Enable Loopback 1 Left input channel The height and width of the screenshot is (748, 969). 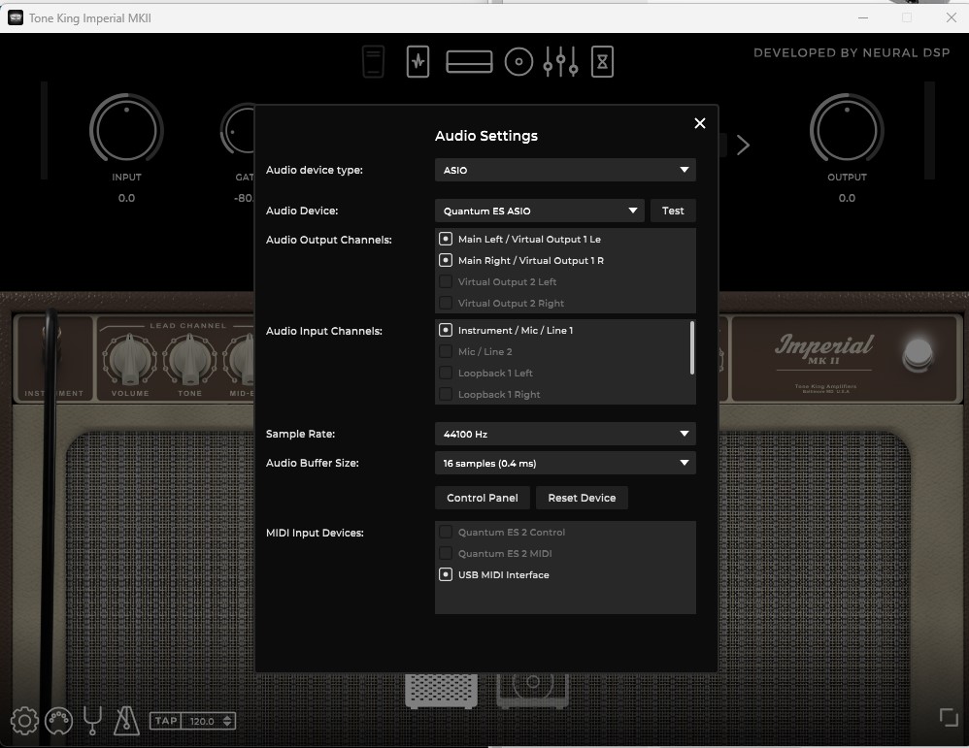445,373
